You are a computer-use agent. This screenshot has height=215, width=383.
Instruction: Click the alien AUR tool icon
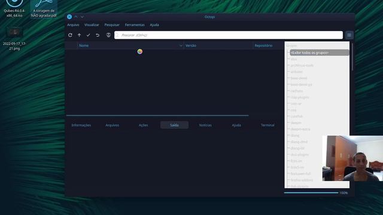pos(108,35)
